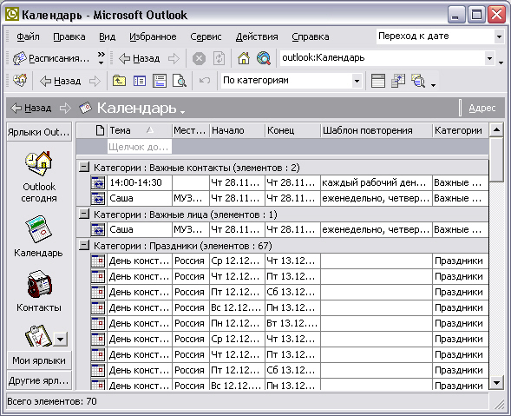The width and height of the screenshot is (511, 416).
Task: Expand more buttons chevron after Расписания
Action: coord(102,58)
